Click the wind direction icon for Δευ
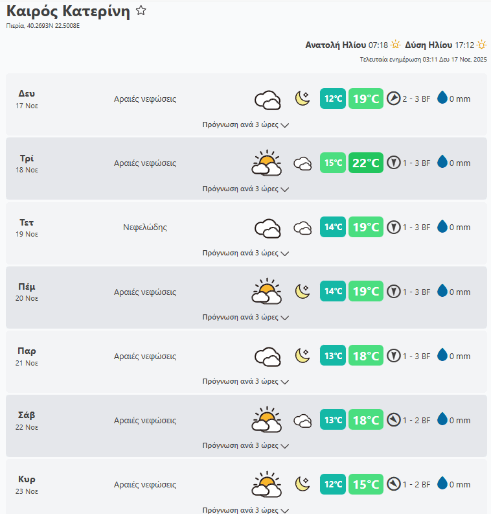Viewport: 491px width, 514px height. point(394,99)
